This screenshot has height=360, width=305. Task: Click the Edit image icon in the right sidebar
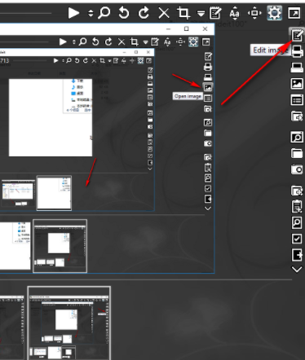[297, 35]
